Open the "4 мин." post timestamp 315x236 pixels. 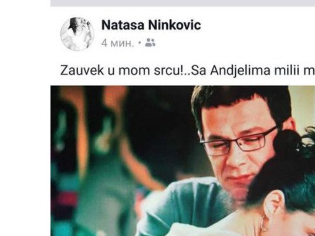point(117,43)
